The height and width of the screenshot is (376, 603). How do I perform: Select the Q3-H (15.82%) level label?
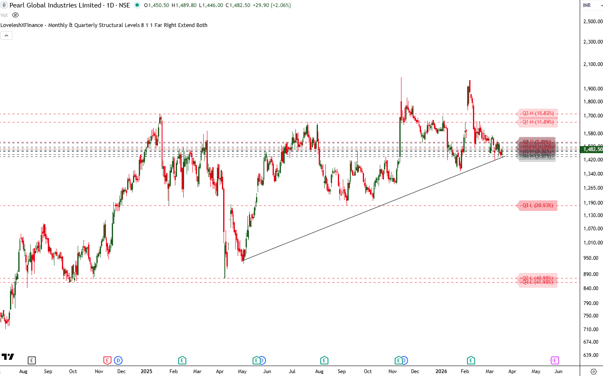(x=538, y=113)
